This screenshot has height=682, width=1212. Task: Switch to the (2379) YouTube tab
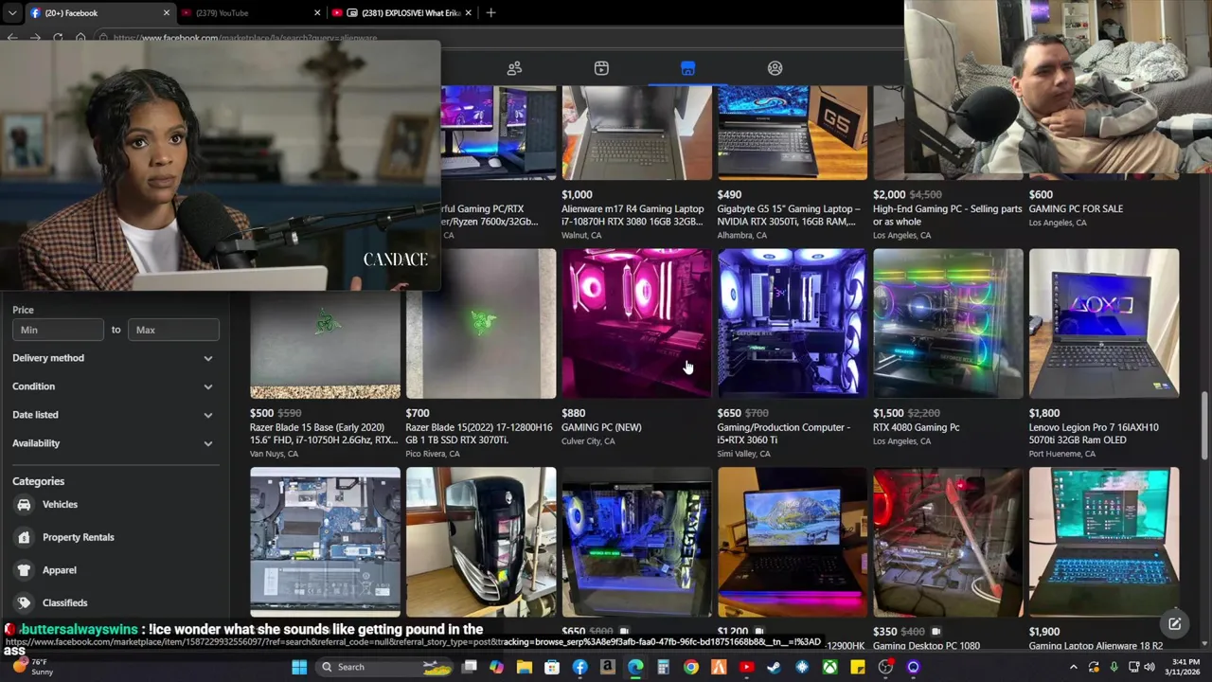(x=251, y=13)
